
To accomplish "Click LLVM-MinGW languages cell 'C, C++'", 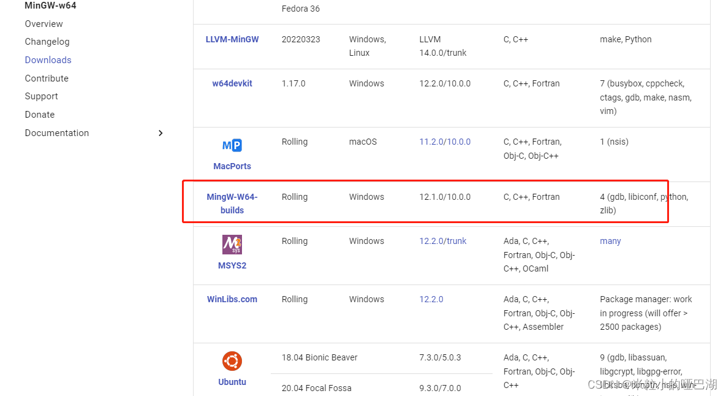I will [x=516, y=39].
